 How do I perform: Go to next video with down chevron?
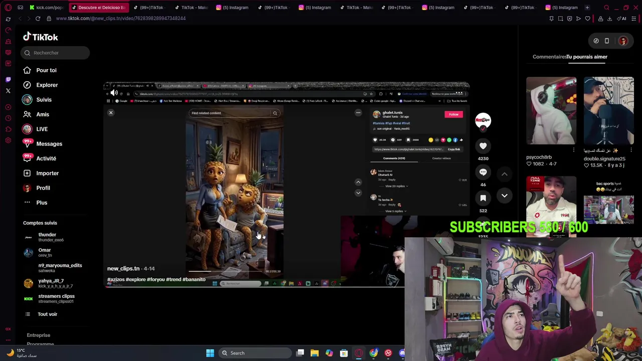click(x=505, y=196)
